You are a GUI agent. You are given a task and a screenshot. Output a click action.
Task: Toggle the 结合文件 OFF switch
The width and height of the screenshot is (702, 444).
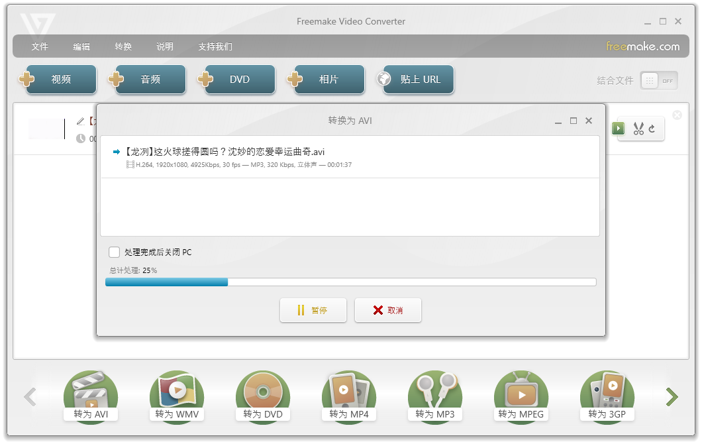(658, 81)
